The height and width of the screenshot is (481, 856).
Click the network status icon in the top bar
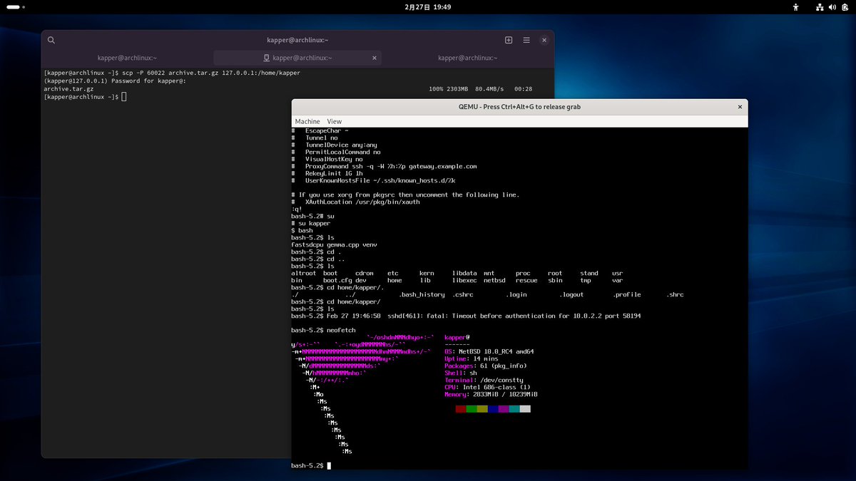(820, 7)
